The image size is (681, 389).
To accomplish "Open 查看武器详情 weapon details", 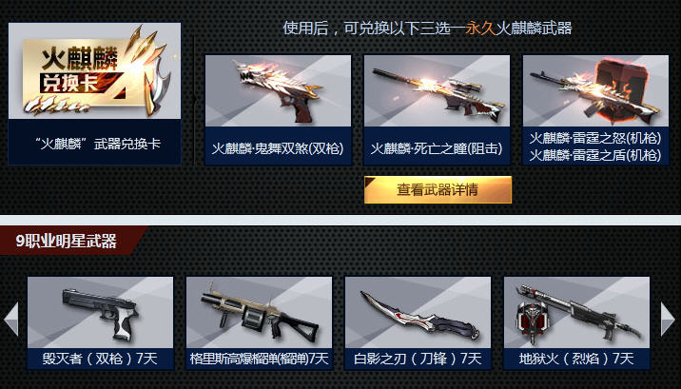I will (438, 189).
